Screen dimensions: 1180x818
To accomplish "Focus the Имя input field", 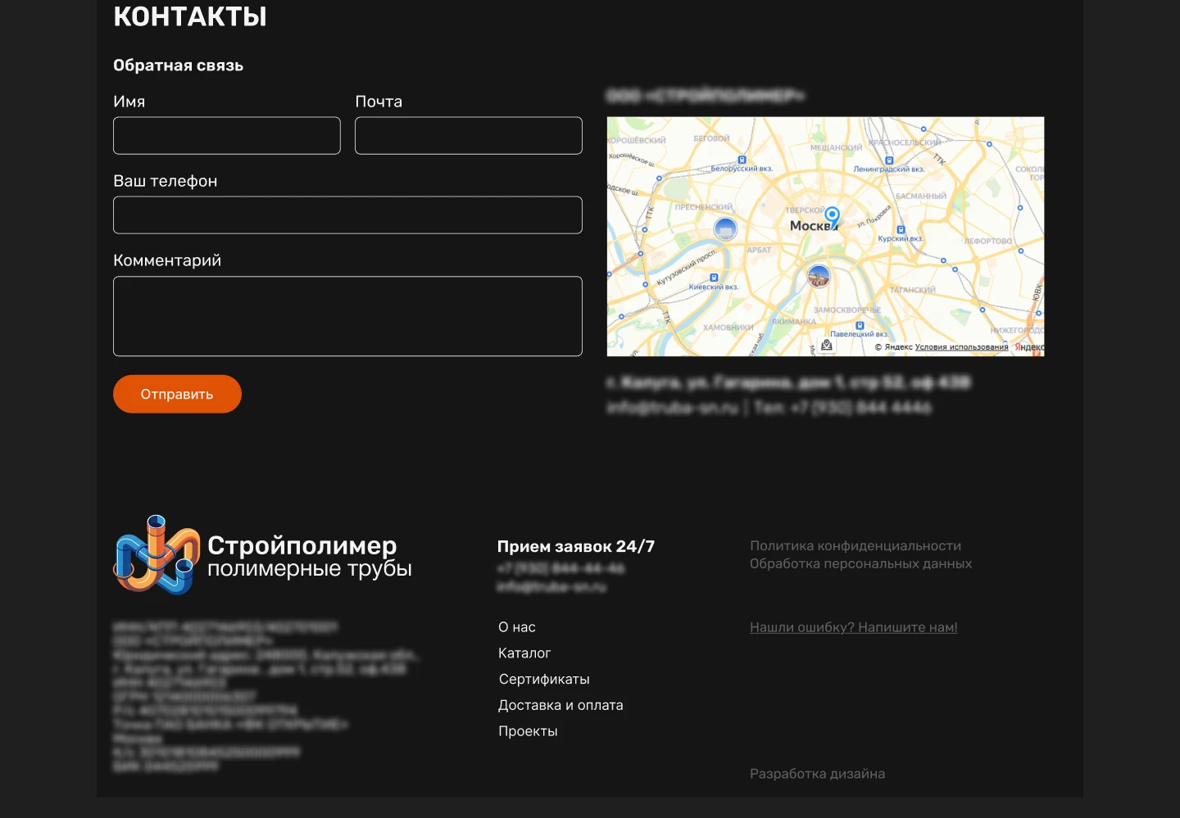I will [x=227, y=136].
